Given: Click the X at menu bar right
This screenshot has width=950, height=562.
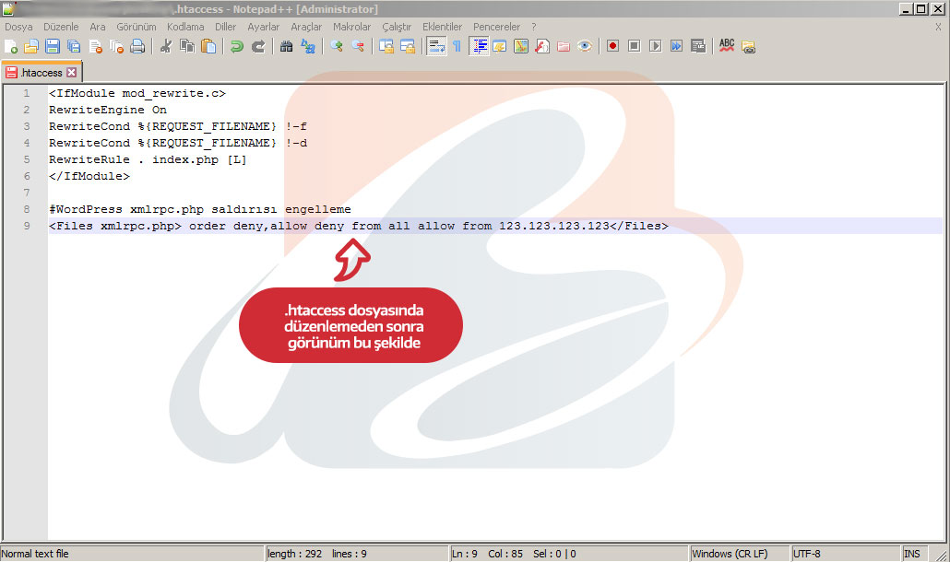Looking at the screenshot, I should click(x=938, y=27).
